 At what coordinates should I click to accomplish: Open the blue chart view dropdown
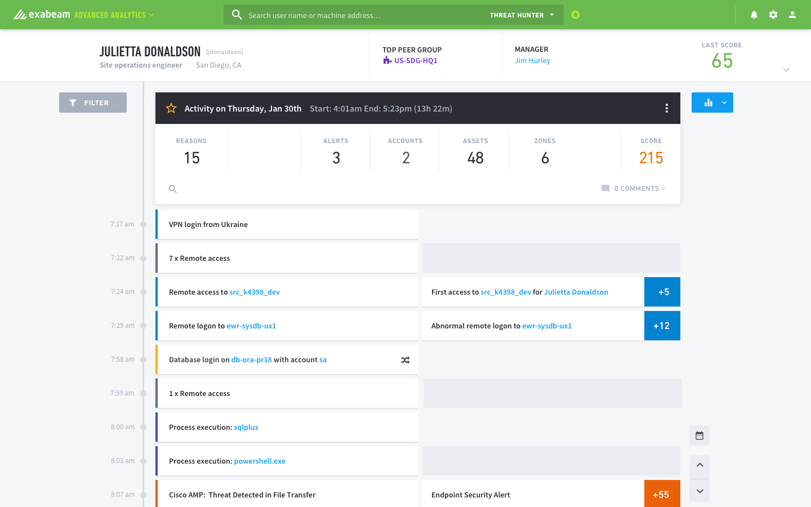coord(724,103)
